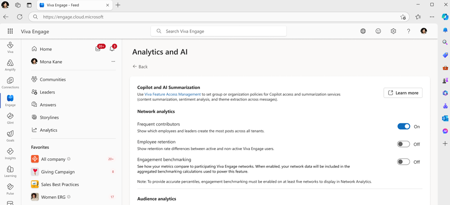The height and width of the screenshot is (205, 450).
Task: Open Connections in the left rail
Action: click(10, 83)
